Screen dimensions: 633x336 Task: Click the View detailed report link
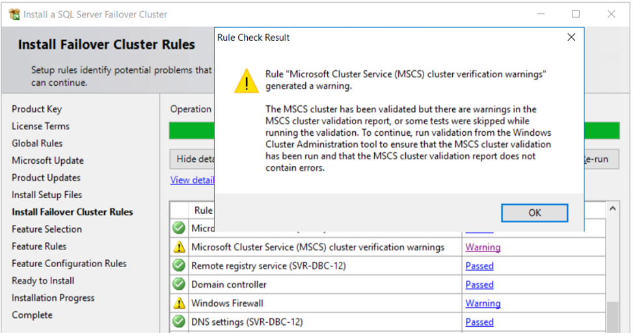tap(192, 180)
